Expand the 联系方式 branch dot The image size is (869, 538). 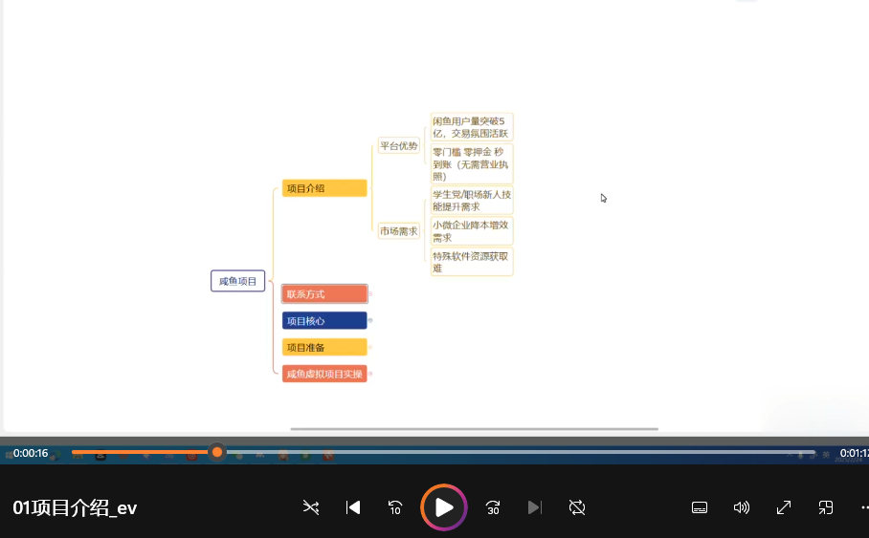point(370,294)
